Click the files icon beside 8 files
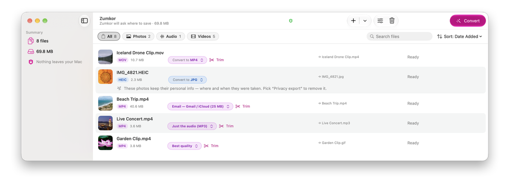The image size is (510, 187). point(31,41)
